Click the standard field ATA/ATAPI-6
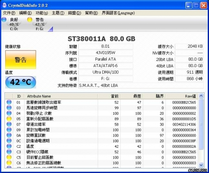The width and height of the screenshot is (209, 173). 106,66
